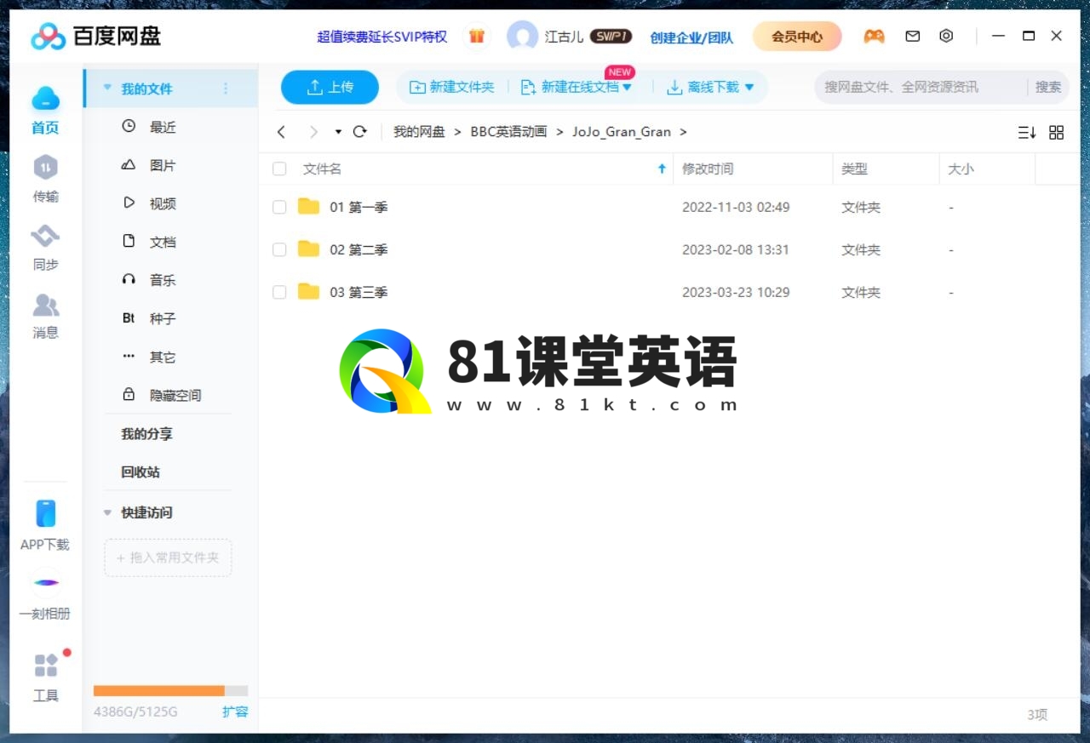Open the mail envelope icon
Screen dimensions: 1090x743
pyautogui.click(x=913, y=37)
